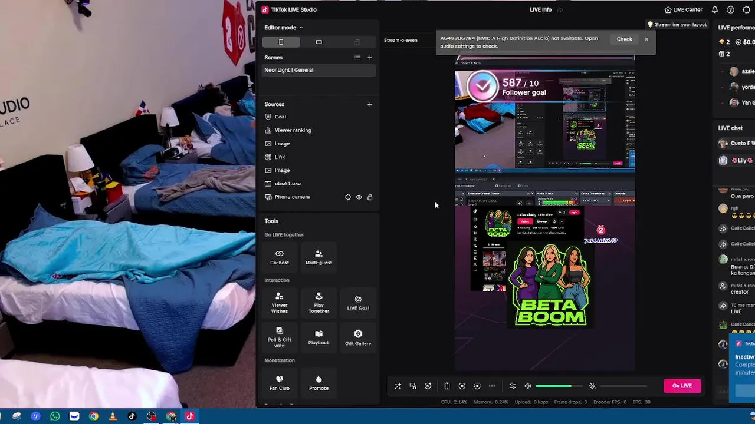Click the LIVE Info title

coord(540,9)
